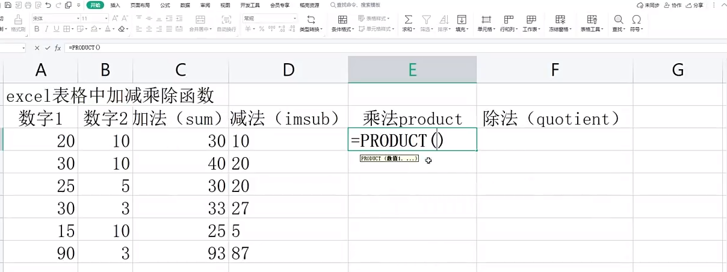Screen dimensions: 727x272
Task: Click the Print icon in quick access bar
Action: (28, 5)
